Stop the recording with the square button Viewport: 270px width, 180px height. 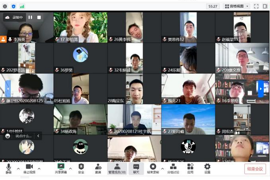tap(39, 18)
